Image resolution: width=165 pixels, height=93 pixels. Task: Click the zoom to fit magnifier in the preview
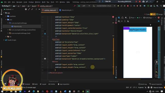[156, 72]
